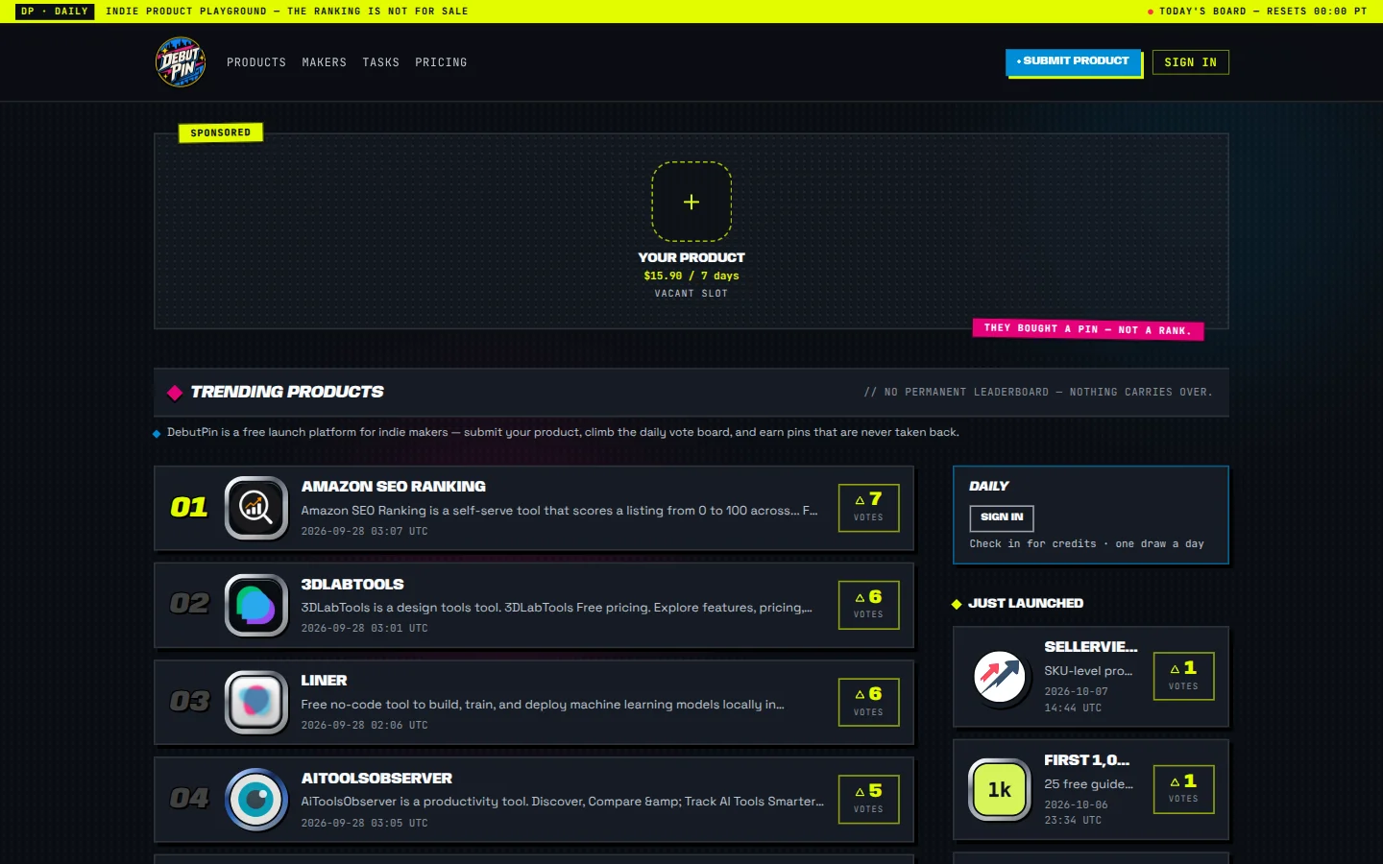The height and width of the screenshot is (864, 1383).
Task: Upvote AiToolsObserver with 5 votes
Action: click(x=868, y=799)
